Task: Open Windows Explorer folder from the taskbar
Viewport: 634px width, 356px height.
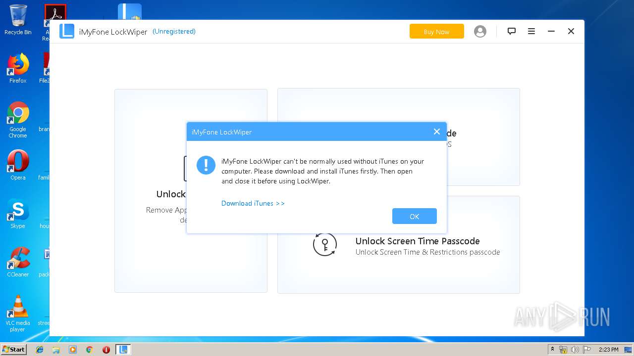Action: (x=56, y=350)
